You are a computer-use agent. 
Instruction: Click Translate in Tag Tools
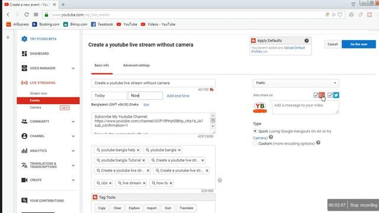187,208
